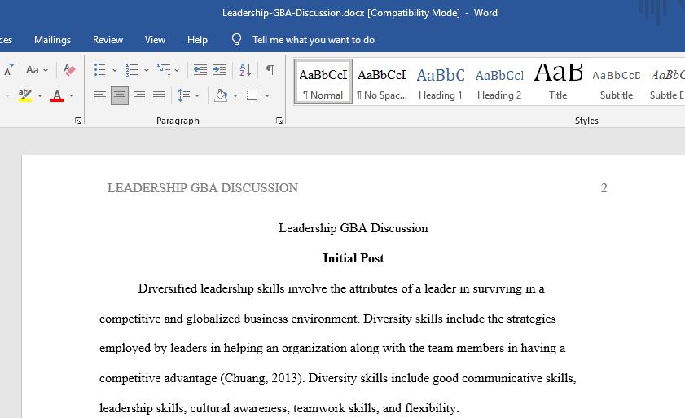Viewport: 685px width, 418px height.
Task: Apply borders to the selection
Action: 252,95
